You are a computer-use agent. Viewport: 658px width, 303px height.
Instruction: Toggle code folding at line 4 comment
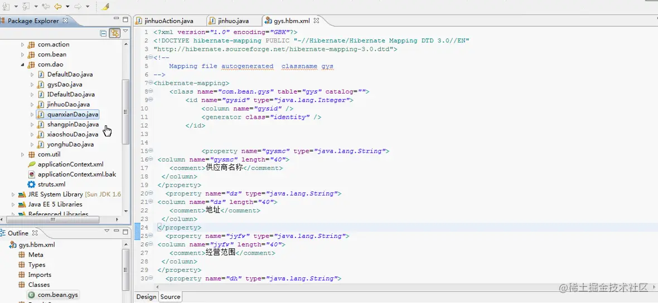[150, 57]
